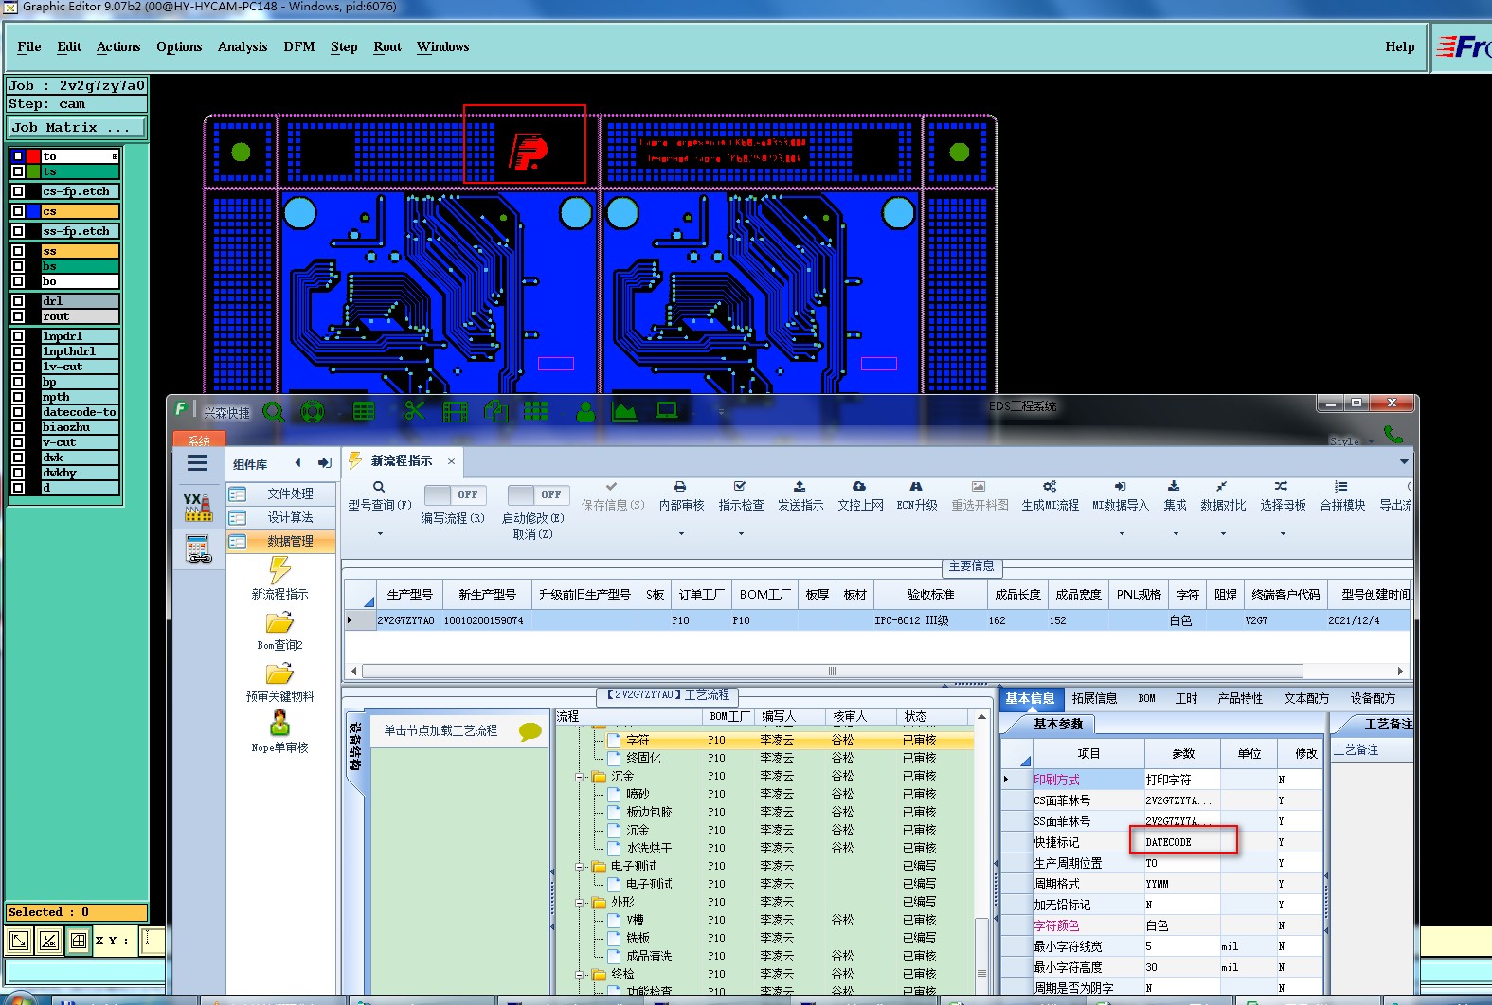Viewport: 1492px width, 1005px height.
Task: Open the Bom查询2 folder icon
Action: (x=279, y=622)
